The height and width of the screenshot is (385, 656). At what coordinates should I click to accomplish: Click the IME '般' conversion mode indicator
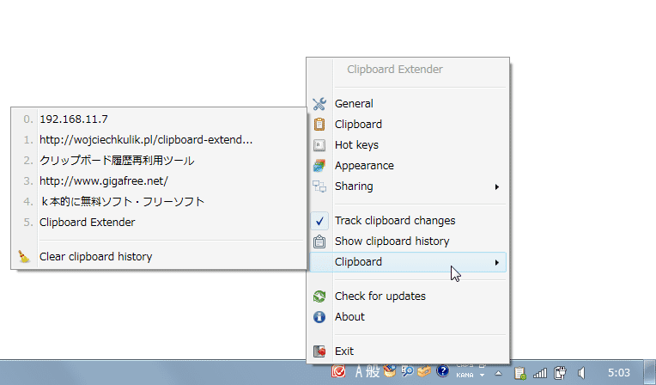[x=372, y=371]
